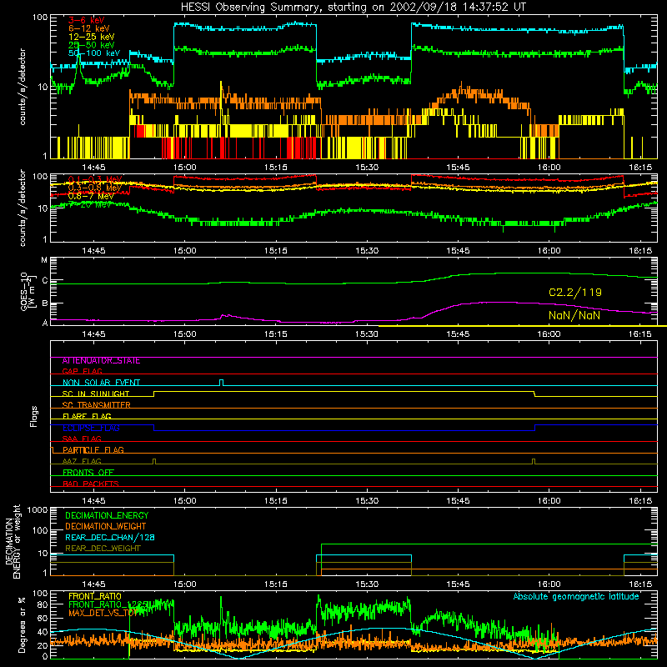Click the 0.3-0.8 MeV legend label

(95, 188)
